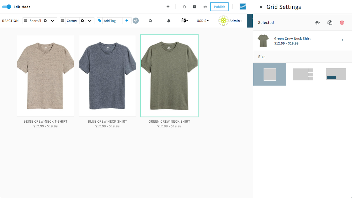
Task: Click the Selected section heading
Action: point(266,23)
